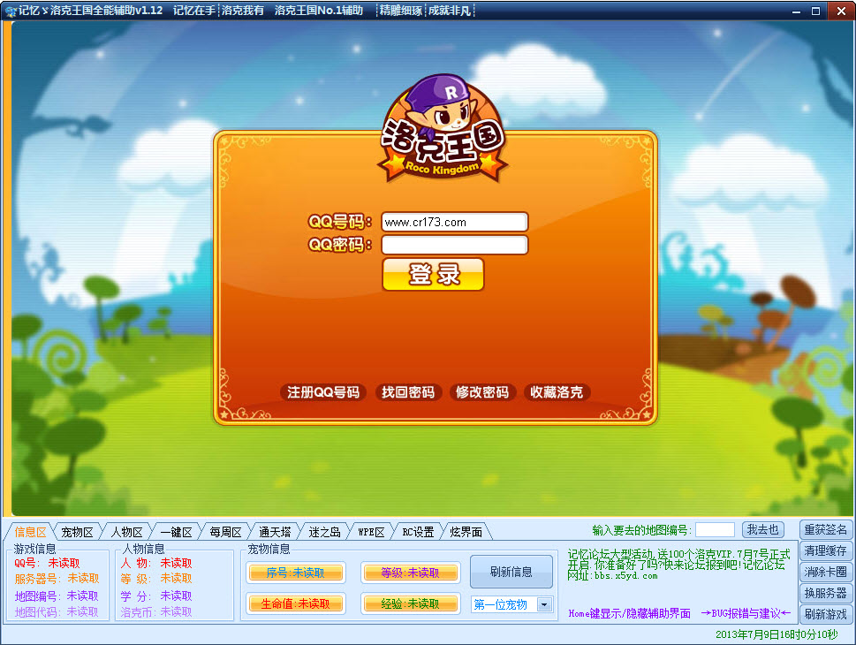Maximize the window
856x645 pixels.
pos(815,11)
